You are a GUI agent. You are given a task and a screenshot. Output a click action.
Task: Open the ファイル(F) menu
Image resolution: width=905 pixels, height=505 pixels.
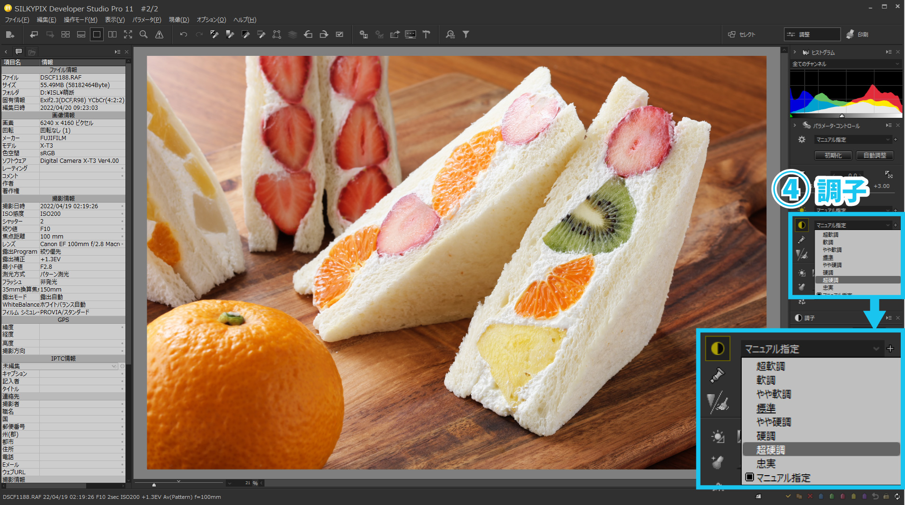pyautogui.click(x=17, y=20)
